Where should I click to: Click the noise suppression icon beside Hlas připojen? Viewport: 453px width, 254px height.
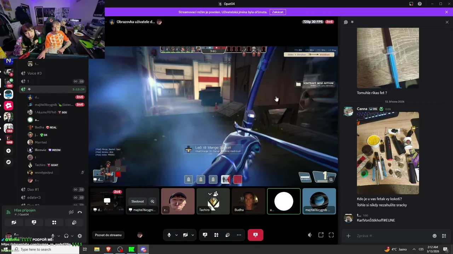pyautogui.click(x=71, y=212)
